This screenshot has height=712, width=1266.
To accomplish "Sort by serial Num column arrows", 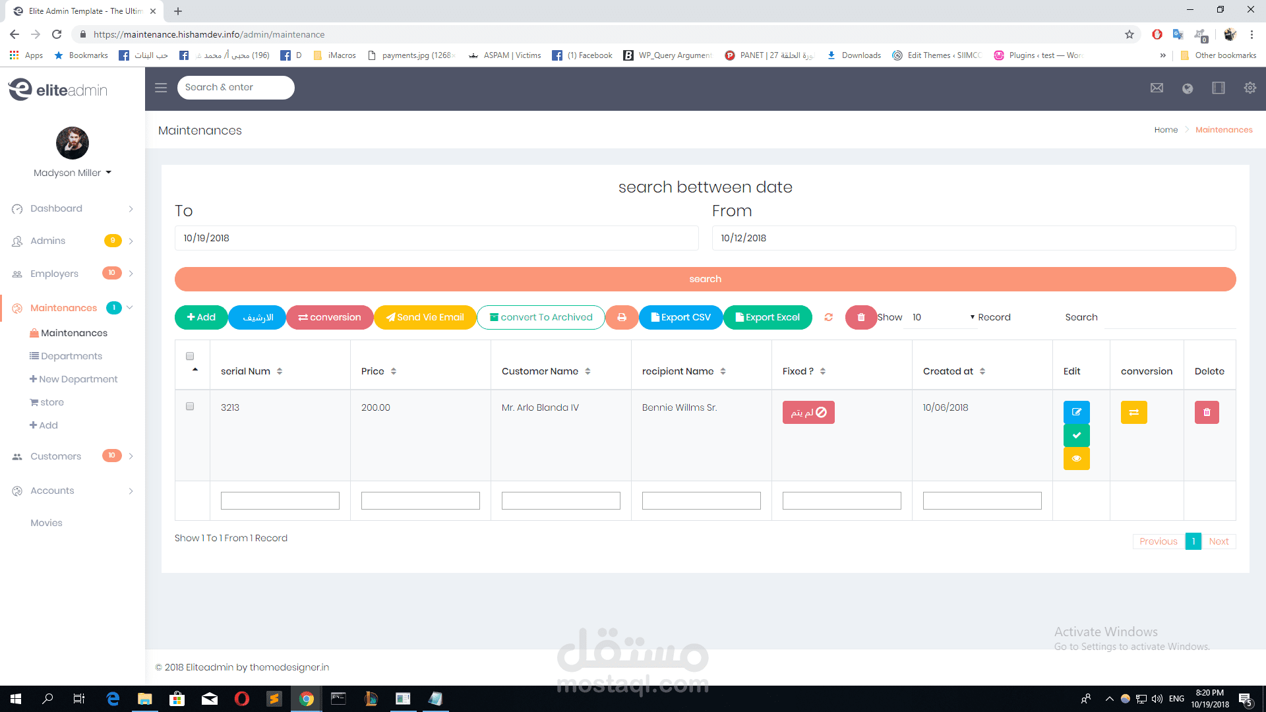I will pos(280,371).
